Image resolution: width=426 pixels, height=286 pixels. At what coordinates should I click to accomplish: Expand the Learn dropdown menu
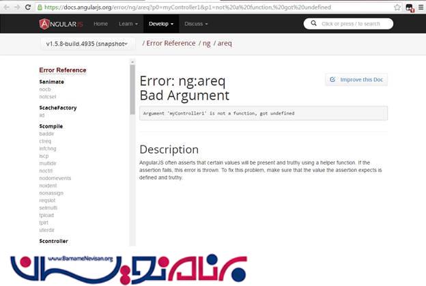point(128,24)
